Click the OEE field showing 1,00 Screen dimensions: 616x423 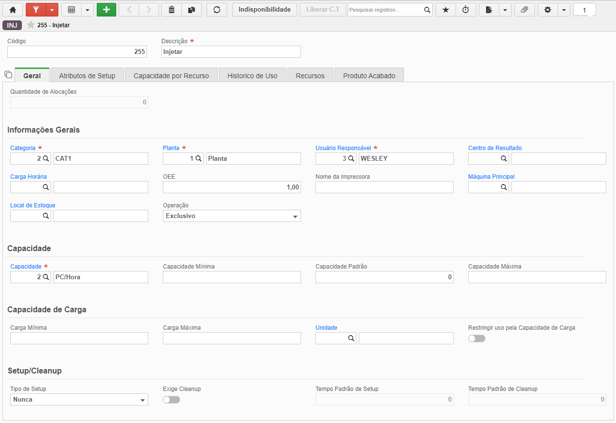click(232, 187)
